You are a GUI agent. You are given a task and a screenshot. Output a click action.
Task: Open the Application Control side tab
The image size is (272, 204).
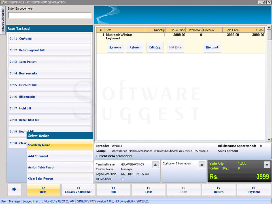point(3,20)
